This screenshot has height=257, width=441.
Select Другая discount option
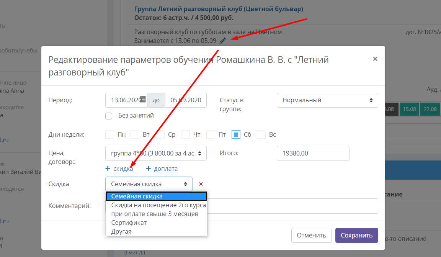156,231
